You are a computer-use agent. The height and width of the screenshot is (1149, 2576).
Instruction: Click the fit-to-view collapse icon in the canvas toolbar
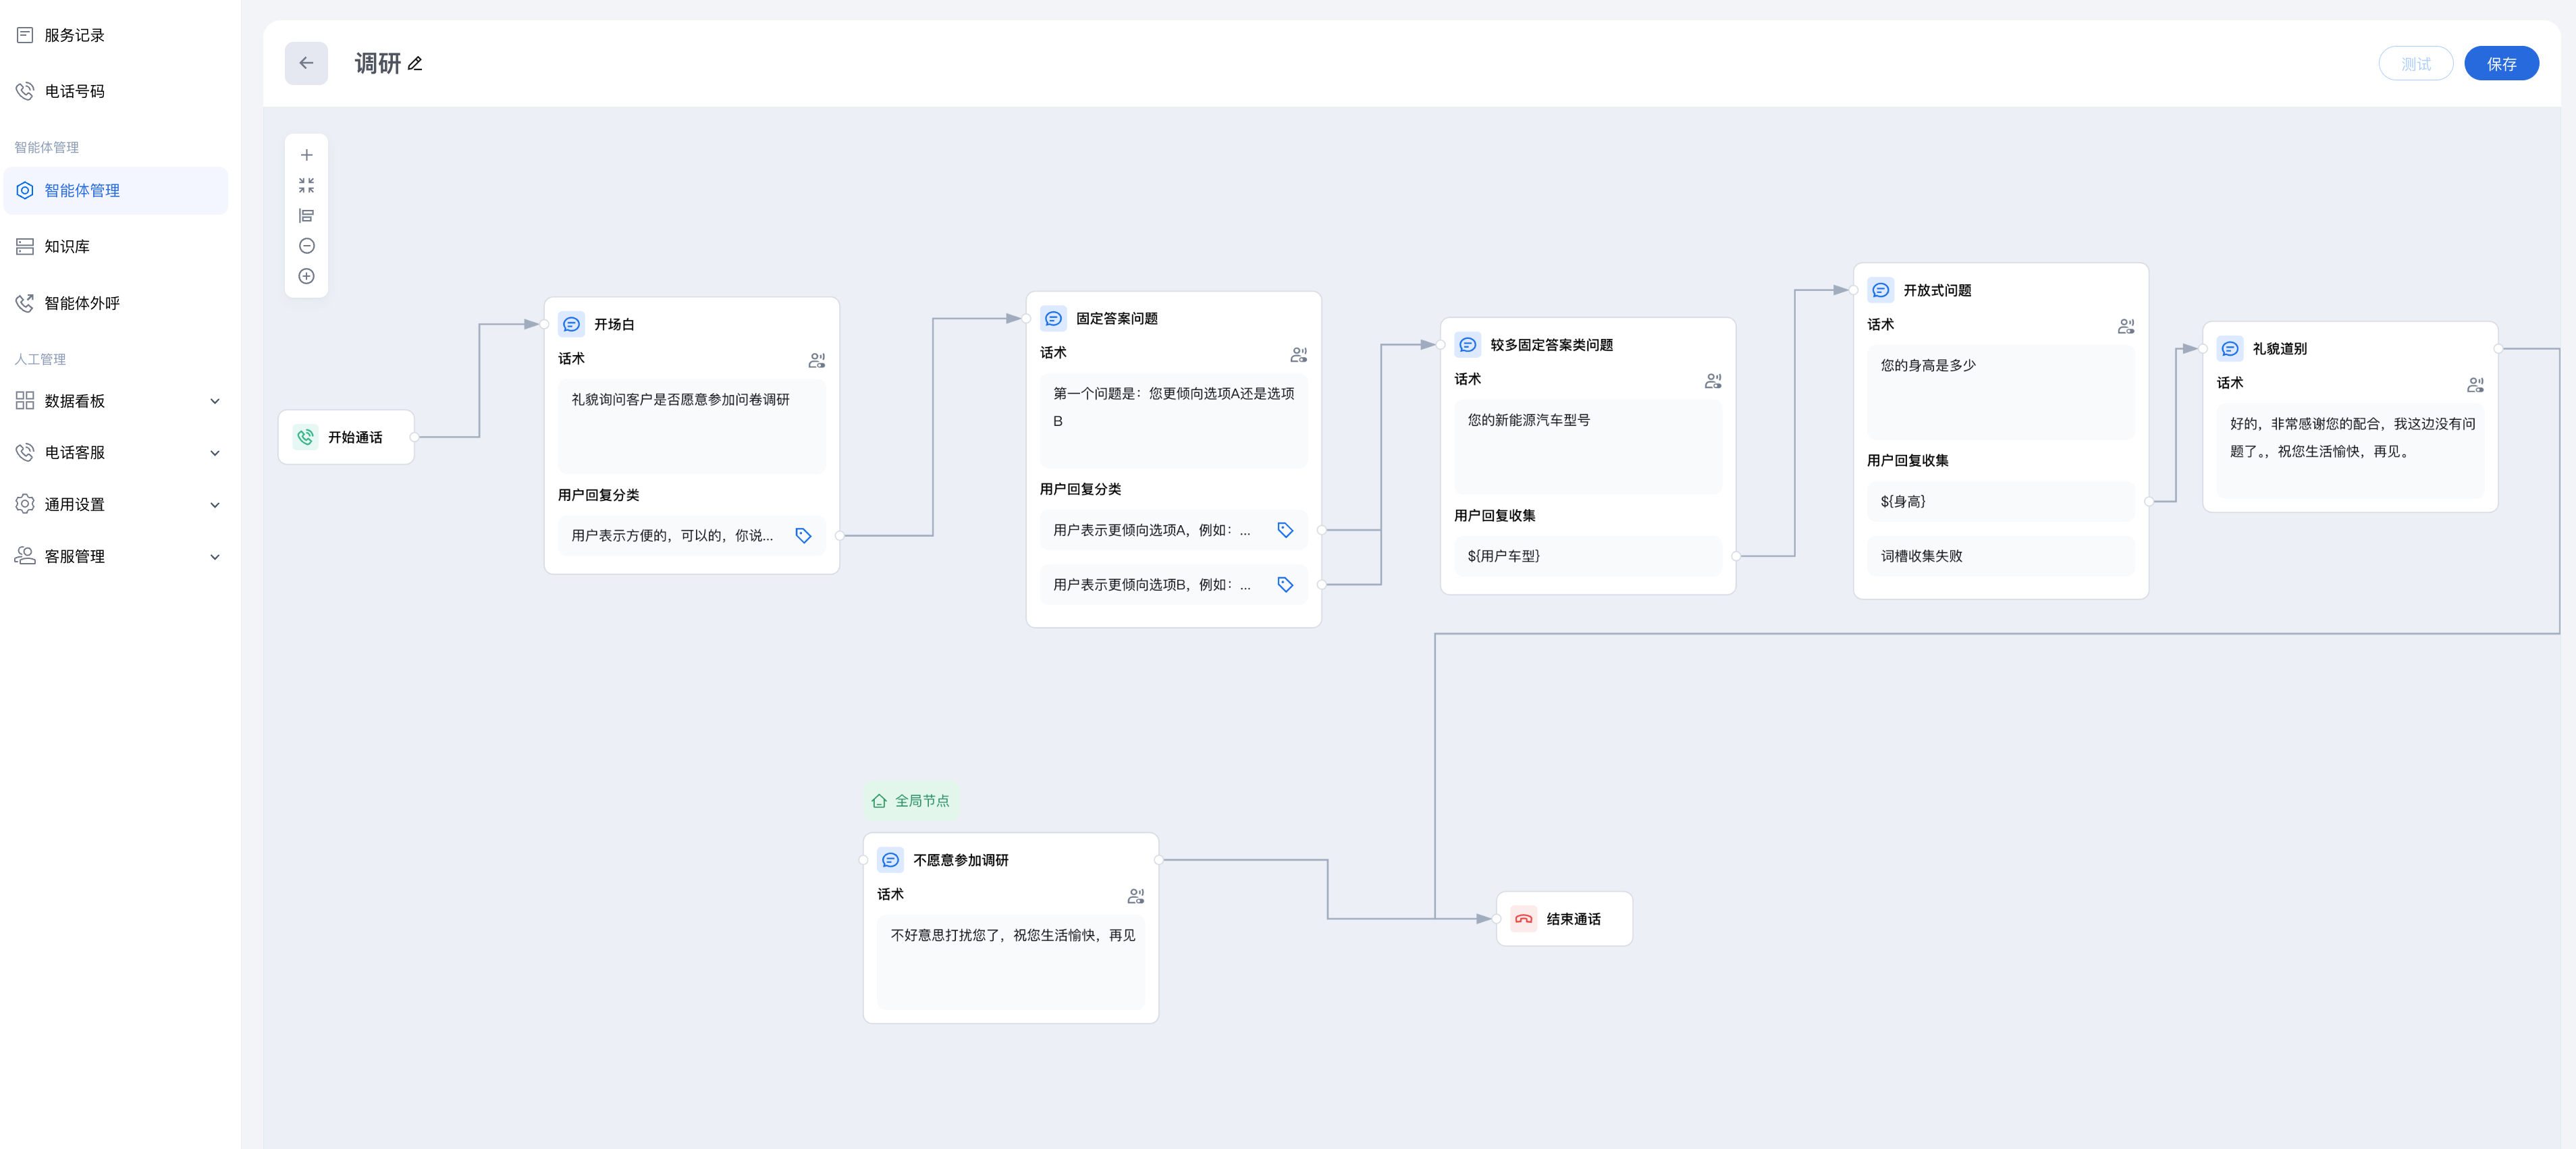pyautogui.click(x=306, y=185)
